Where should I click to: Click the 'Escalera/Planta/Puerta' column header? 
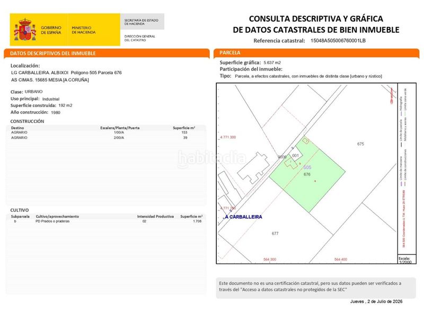(x=120, y=128)
